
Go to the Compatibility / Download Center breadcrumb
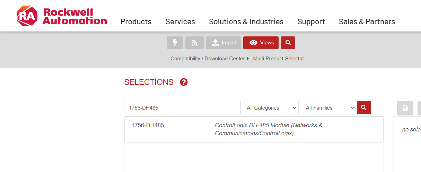(x=208, y=59)
